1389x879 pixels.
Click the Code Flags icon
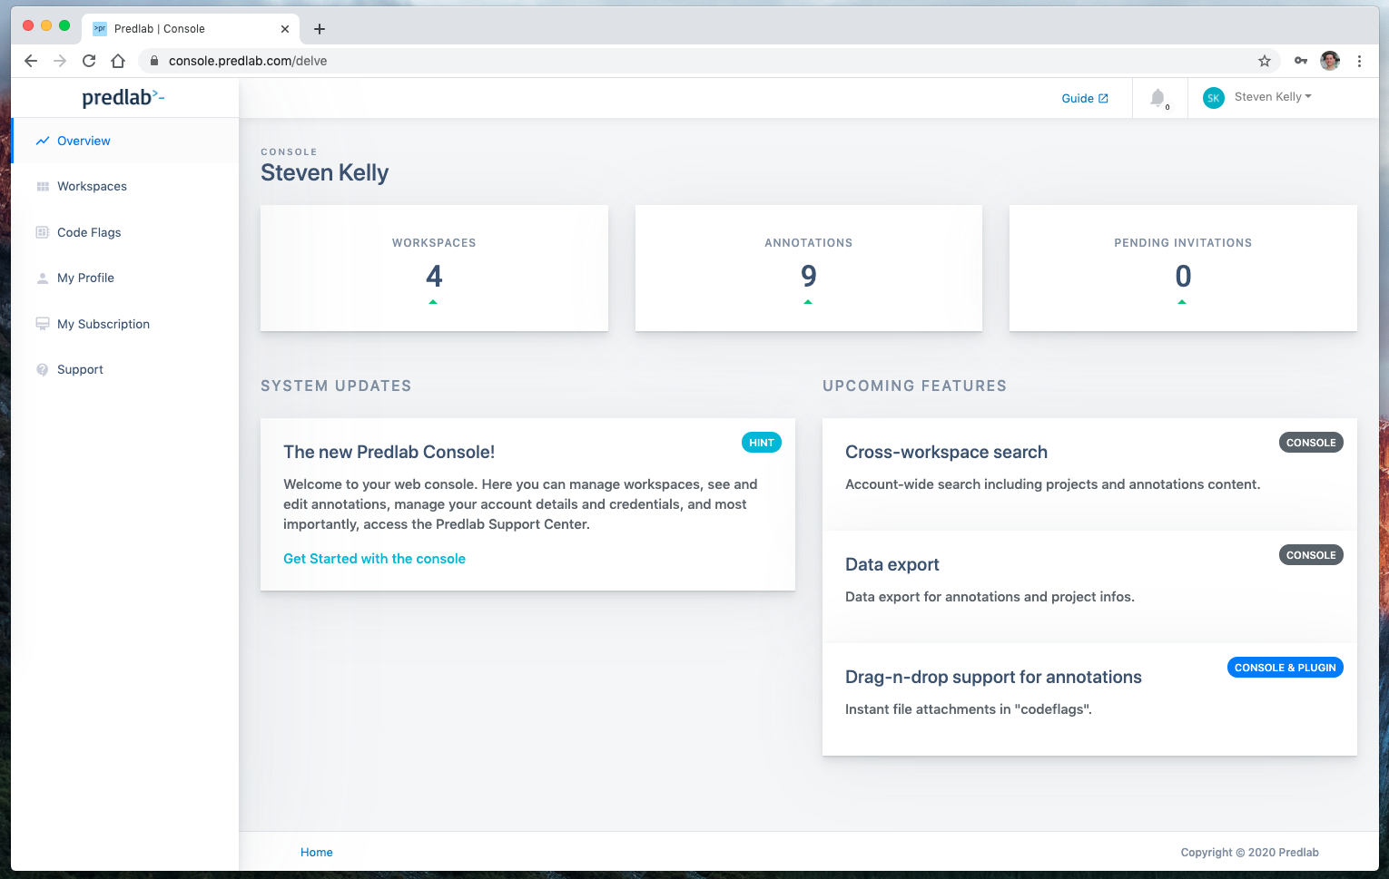pos(42,232)
